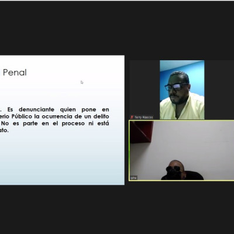Image resolution: width=234 pixels, height=234 pixels.
Task: Select the Terry Riascos name label
Action: pos(144,118)
